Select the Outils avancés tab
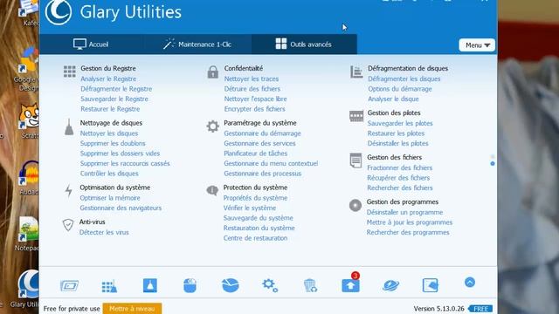 click(x=304, y=44)
